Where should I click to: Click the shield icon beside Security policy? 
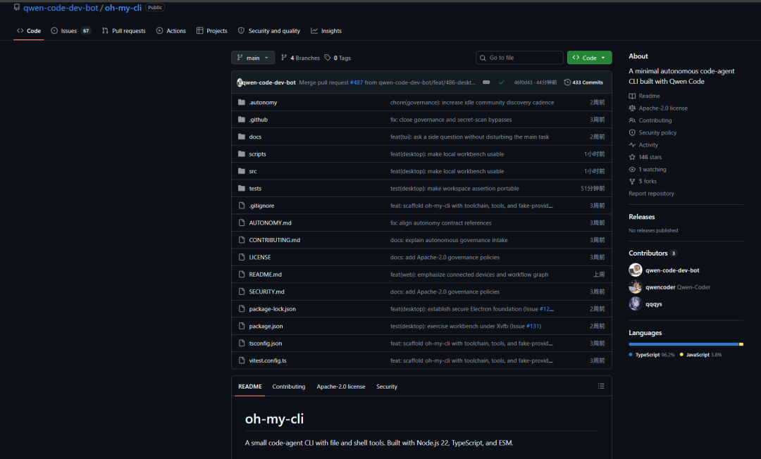pyautogui.click(x=632, y=132)
